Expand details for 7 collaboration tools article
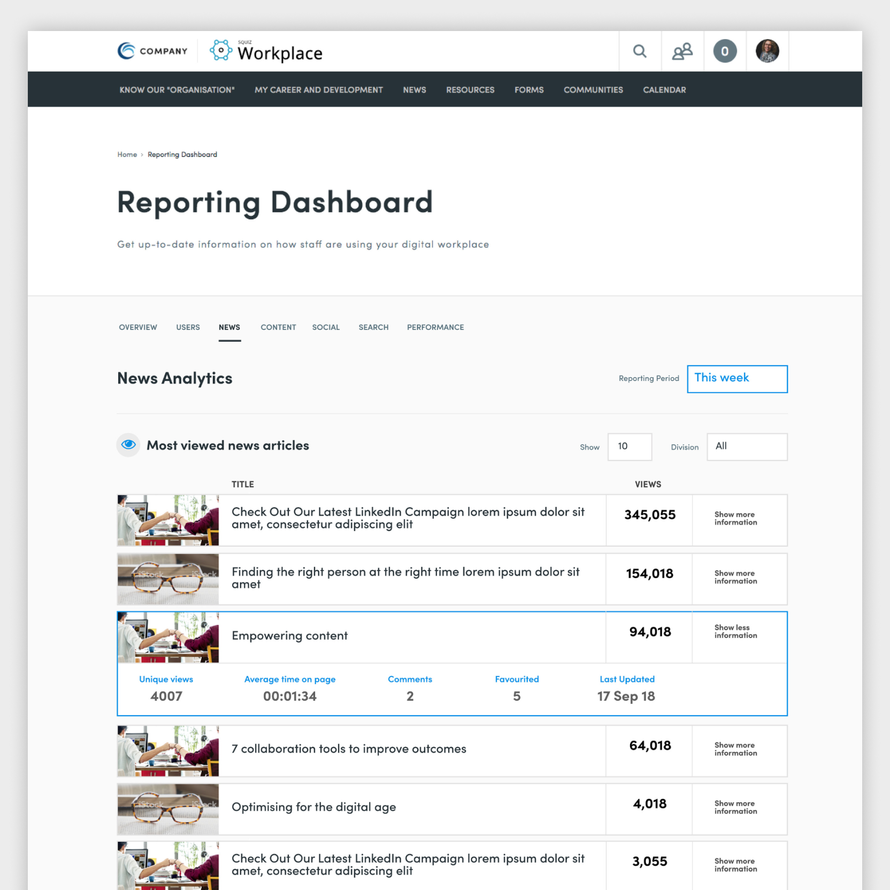This screenshot has width=890, height=890. click(x=735, y=749)
